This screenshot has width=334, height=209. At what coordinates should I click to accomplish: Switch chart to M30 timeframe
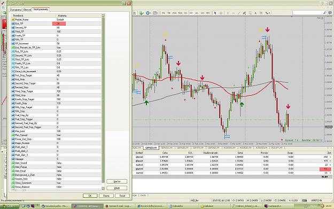[x=180, y=13]
